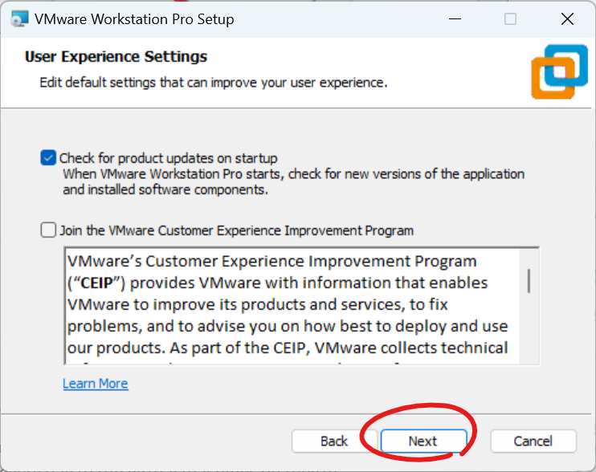
Task: Click the VMware installer icon in title bar
Action: [x=19, y=19]
